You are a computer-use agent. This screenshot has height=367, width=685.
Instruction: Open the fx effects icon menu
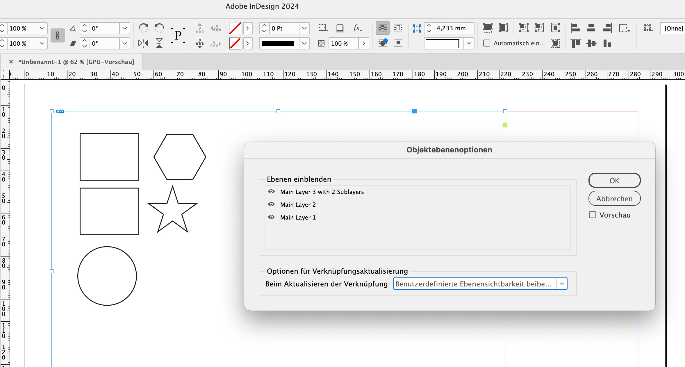[x=357, y=28]
